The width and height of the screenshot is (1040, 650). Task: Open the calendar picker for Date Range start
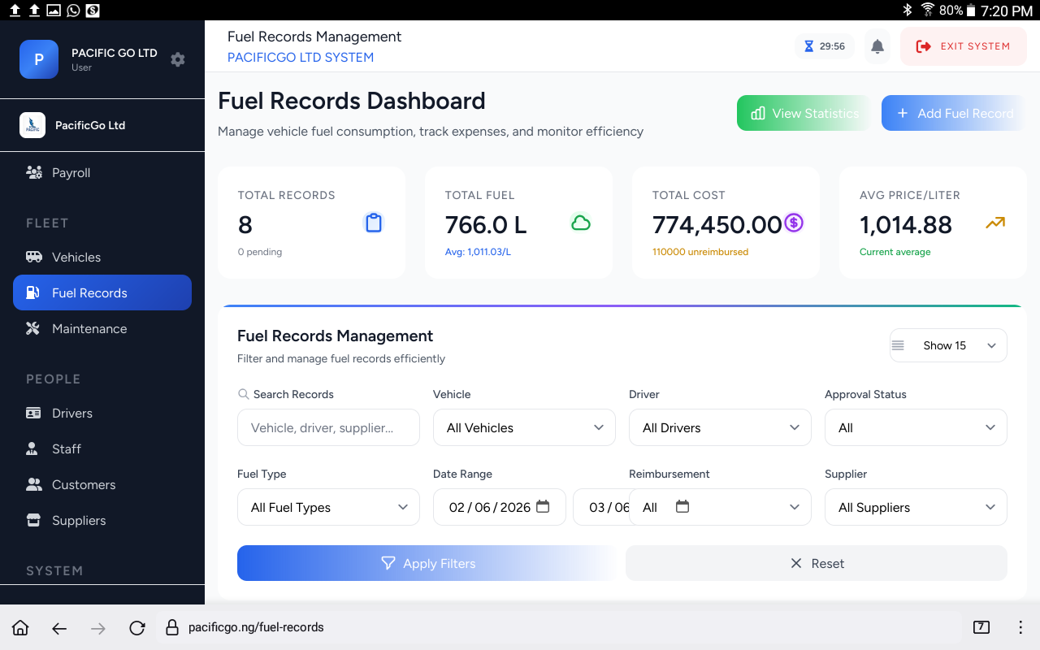[x=543, y=506]
